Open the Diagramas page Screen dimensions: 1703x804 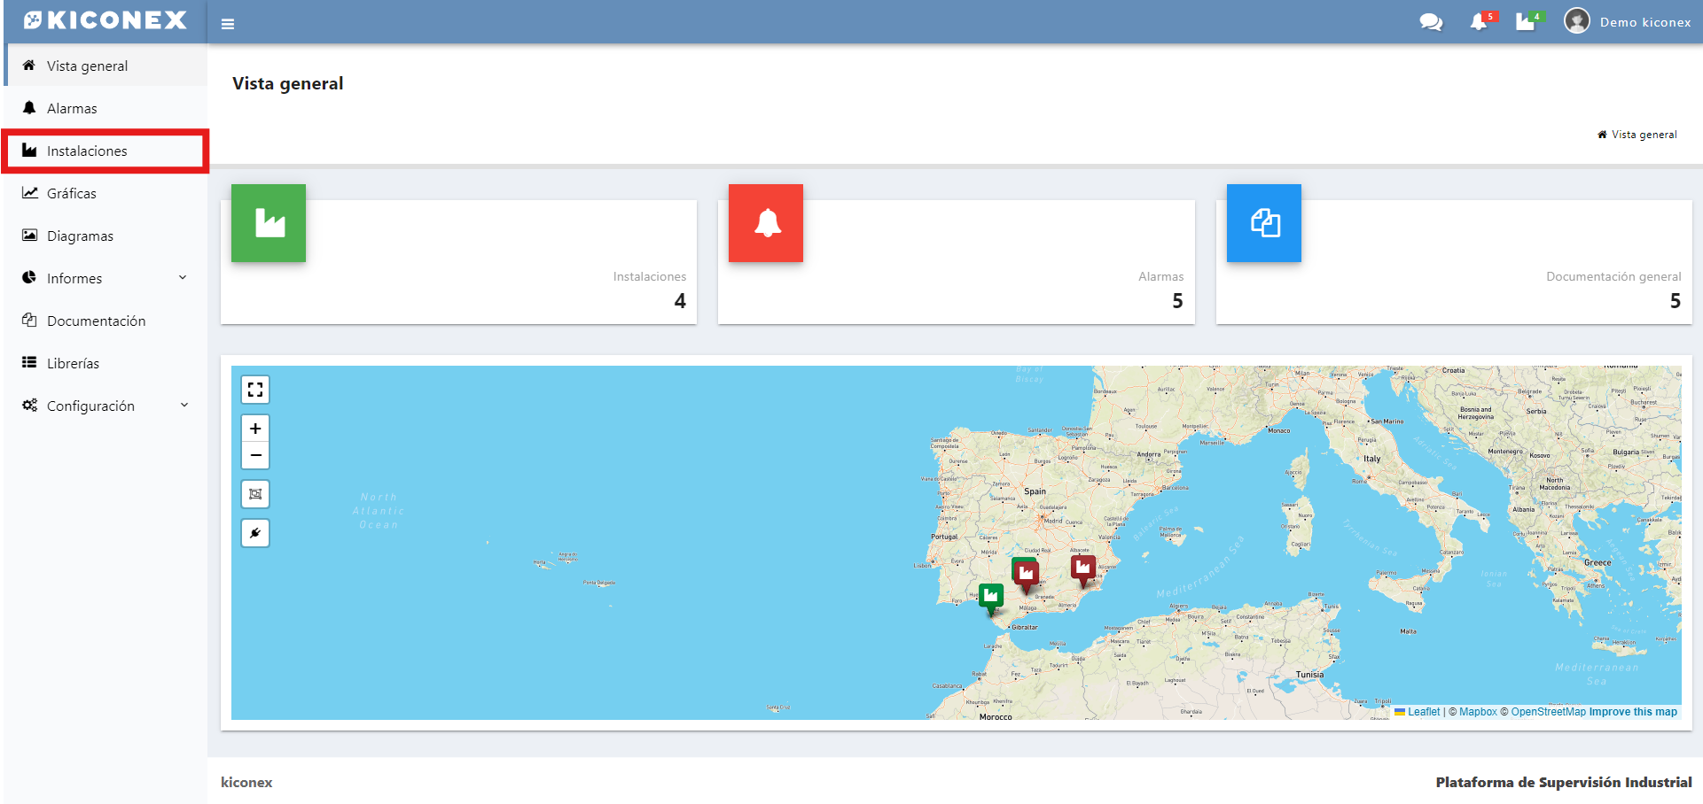tap(80, 236)
